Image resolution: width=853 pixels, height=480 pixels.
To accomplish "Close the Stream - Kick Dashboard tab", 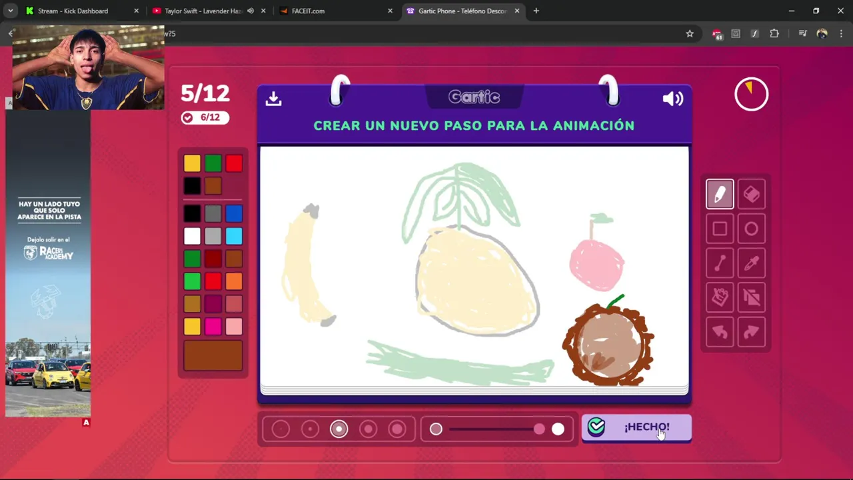I will click(x=137, y=11).
